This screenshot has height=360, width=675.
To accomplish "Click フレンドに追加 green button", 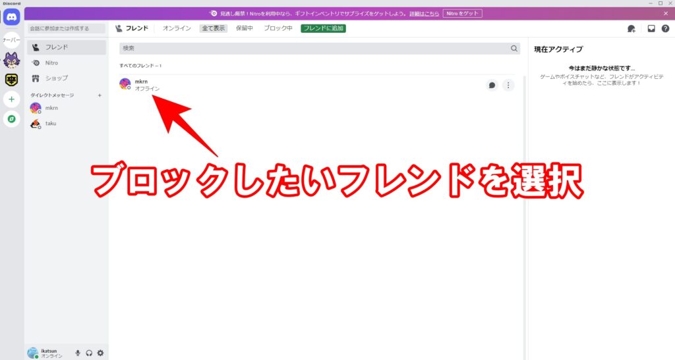I will (x=323, y=28).
